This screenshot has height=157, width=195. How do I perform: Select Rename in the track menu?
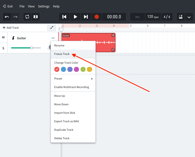pos(73,45)
